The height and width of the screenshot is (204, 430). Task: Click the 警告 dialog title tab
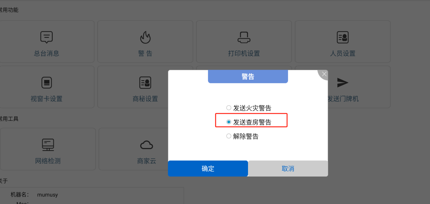tap(248, 77)
